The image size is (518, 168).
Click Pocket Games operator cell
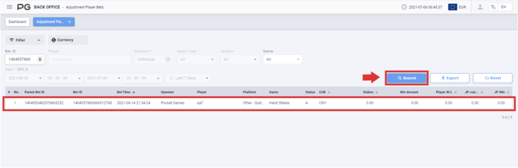pos(173,103)
